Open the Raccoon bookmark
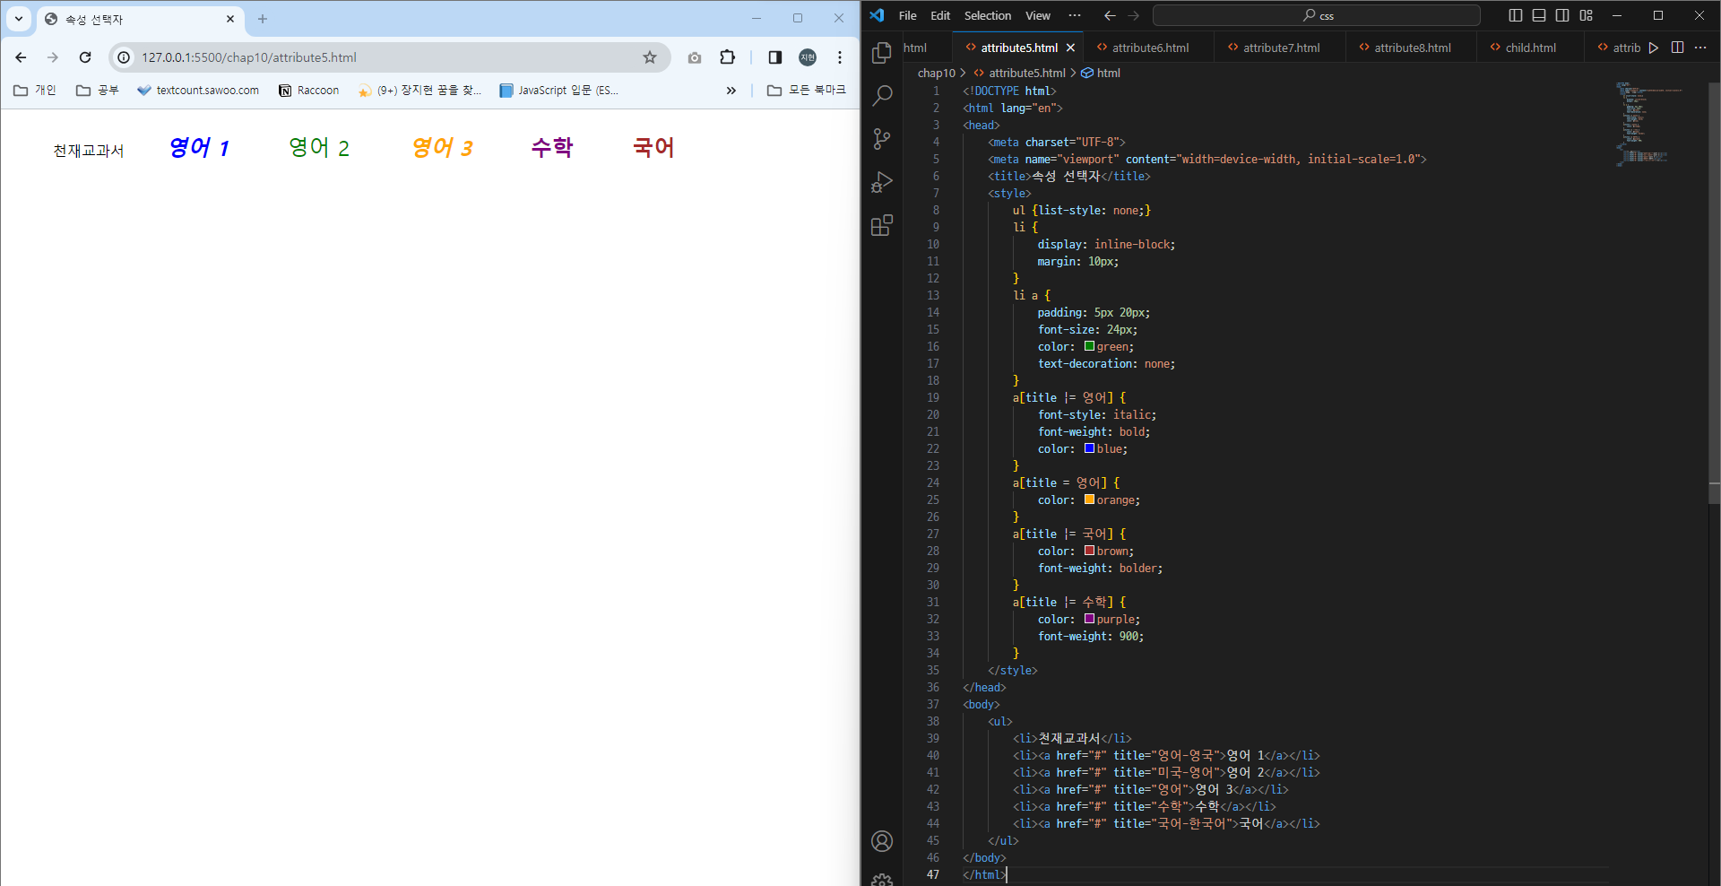 click(309, 90)
